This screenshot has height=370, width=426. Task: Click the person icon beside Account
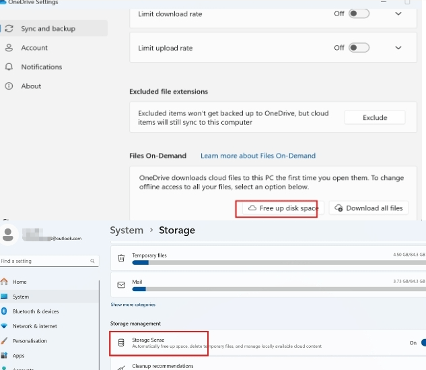point(9,48)
